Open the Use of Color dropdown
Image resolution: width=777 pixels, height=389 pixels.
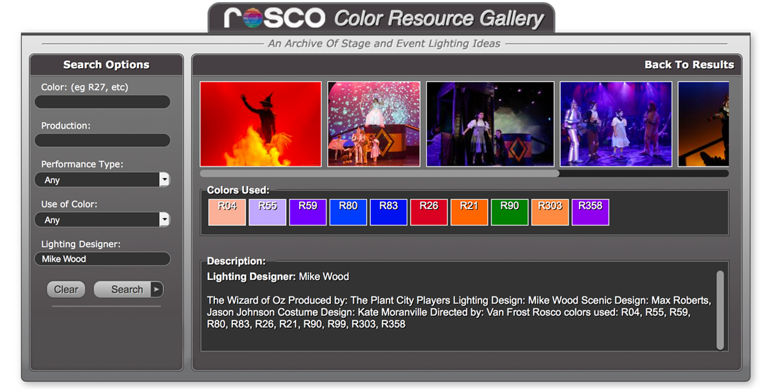[102, 220]
